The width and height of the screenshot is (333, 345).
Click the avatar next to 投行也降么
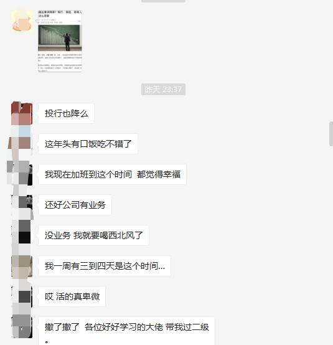point(22,113)
